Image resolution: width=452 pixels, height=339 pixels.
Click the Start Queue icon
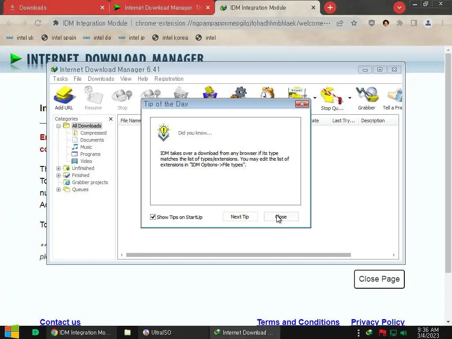pyautogui.click(x=297, y=93)
